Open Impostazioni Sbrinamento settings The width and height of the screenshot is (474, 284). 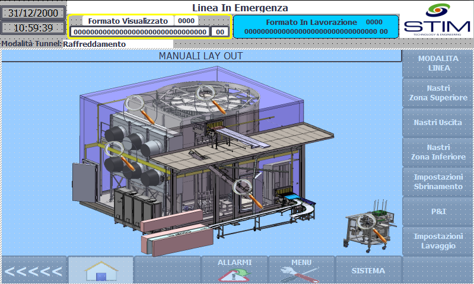coord(438,181)
